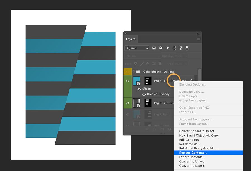Select the Layers tab

click(131, 39)
